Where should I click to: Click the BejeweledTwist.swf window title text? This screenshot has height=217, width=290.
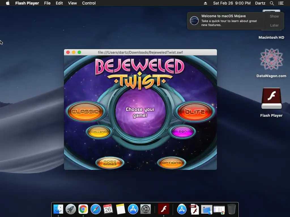pos(140,52)
